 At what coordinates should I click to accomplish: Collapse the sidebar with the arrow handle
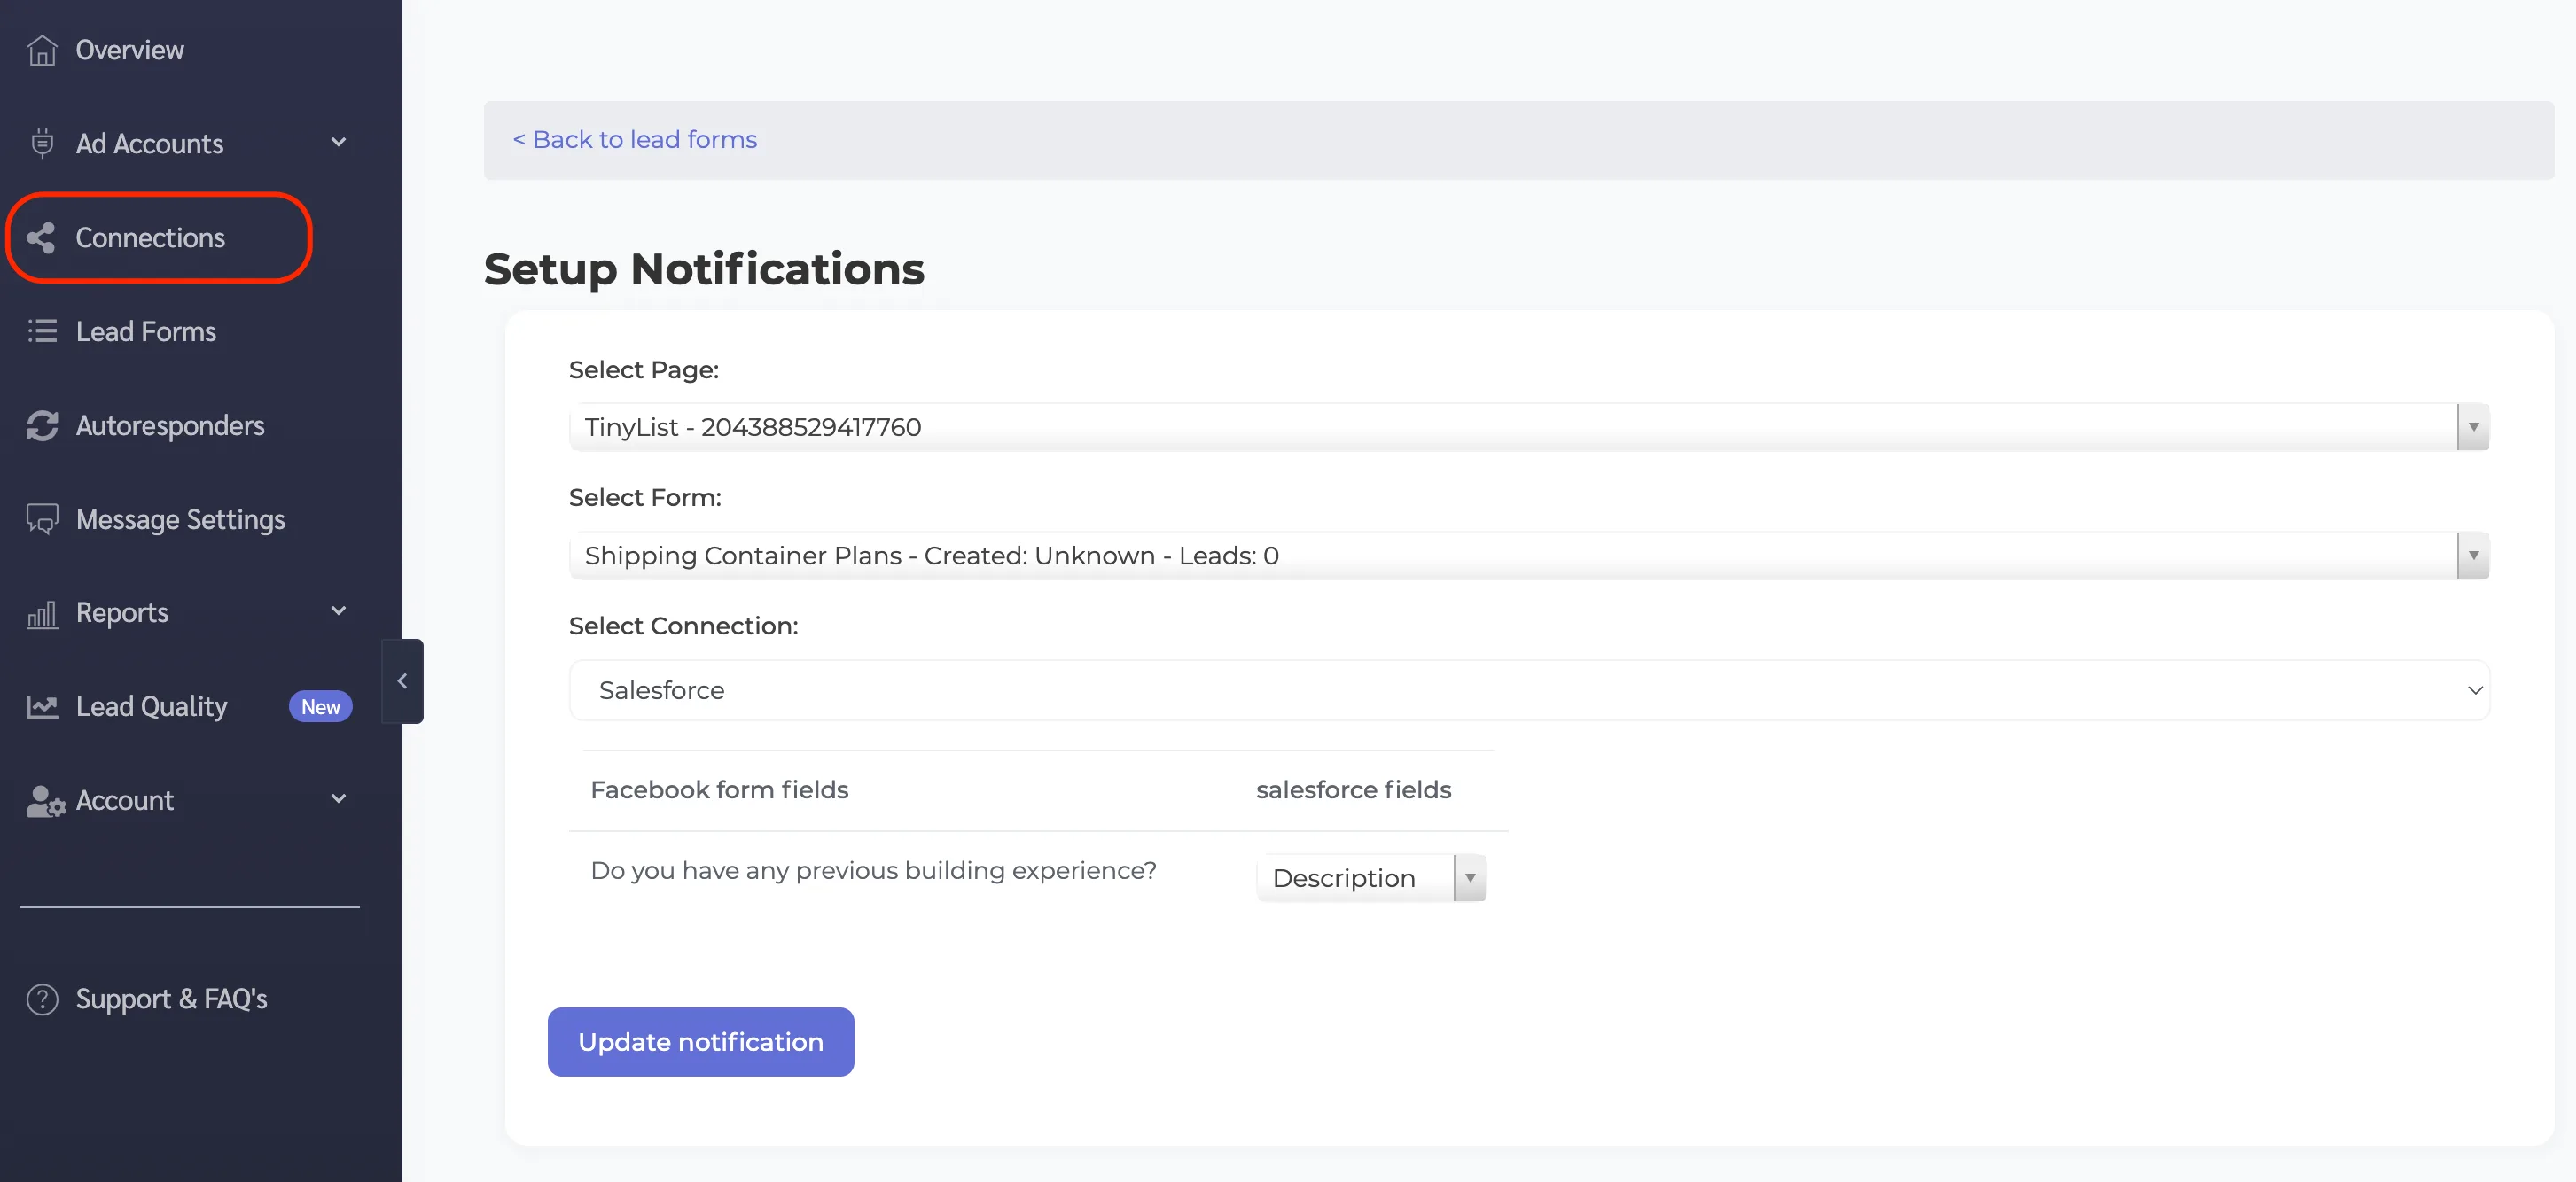pos(402,681)
